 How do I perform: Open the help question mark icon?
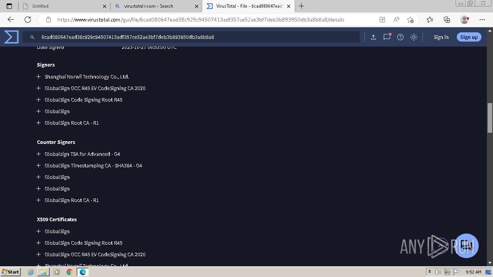(400, 37)
